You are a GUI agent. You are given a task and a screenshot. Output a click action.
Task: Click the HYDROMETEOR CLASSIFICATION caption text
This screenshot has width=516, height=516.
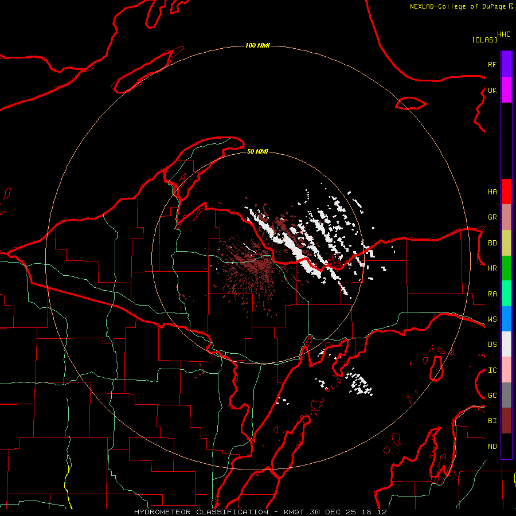pos(201,512)
